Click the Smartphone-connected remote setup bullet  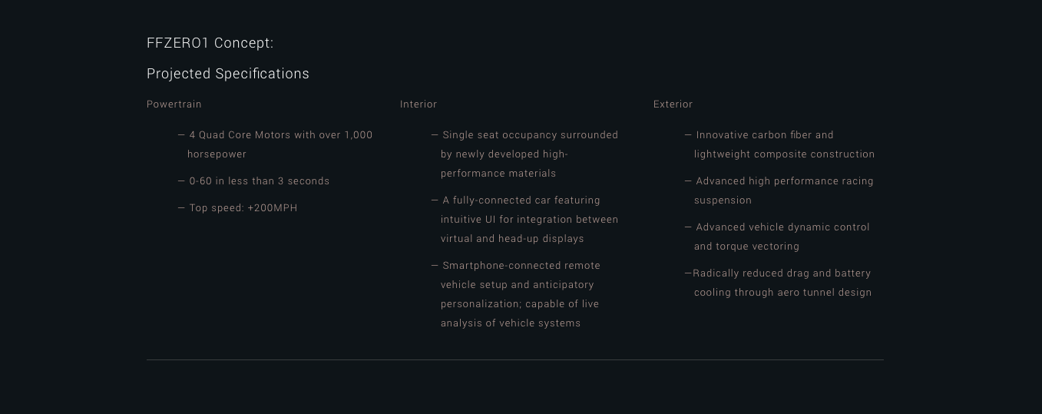tap(516, 294)
